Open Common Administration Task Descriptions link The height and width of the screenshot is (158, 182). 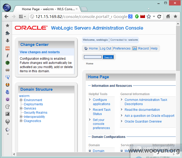146,102
